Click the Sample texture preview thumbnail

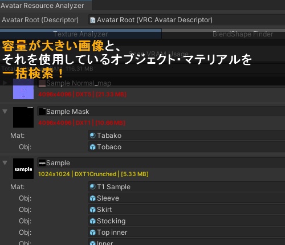(23, 169)
